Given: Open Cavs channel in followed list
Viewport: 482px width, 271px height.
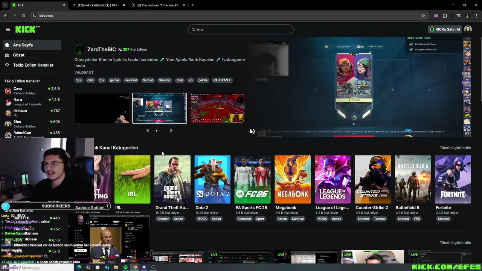Looking at the screenshot, I should (32, 91).
